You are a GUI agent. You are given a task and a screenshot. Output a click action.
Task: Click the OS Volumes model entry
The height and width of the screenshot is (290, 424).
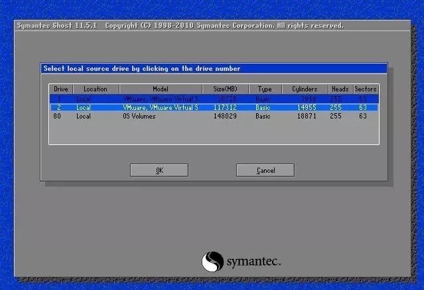click(x=139, y=117)
